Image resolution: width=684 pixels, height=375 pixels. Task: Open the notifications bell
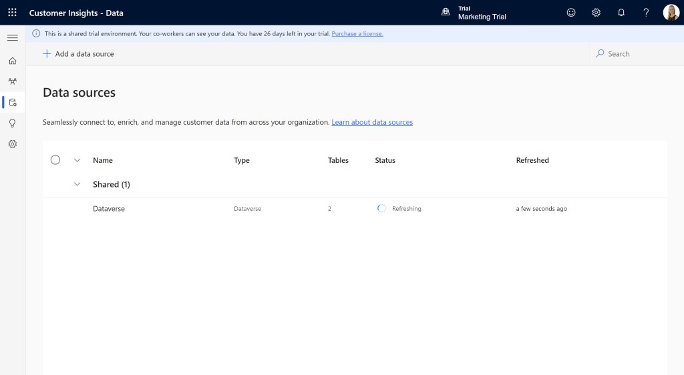[x=621, y=13]
